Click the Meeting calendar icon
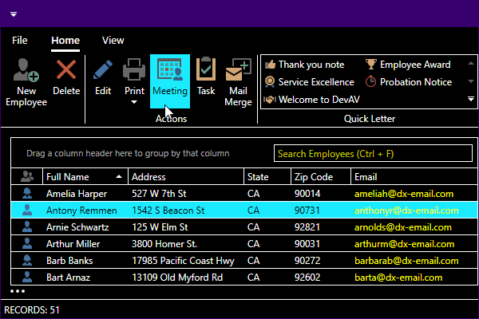479x319 pixels. [x=170, y=72]
